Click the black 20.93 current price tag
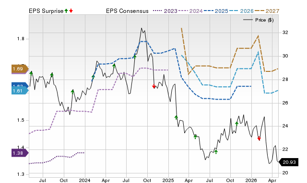 [289, 162]
